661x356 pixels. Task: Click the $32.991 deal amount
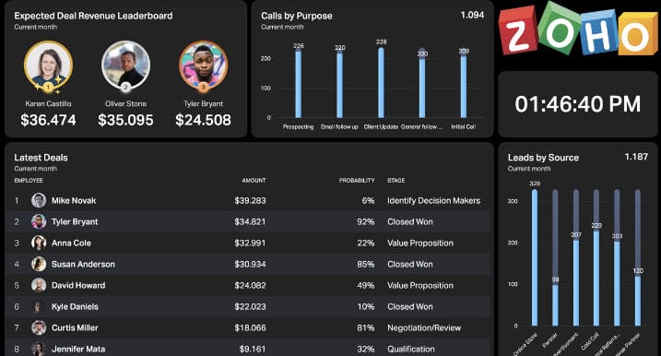(x=250, y=243)
